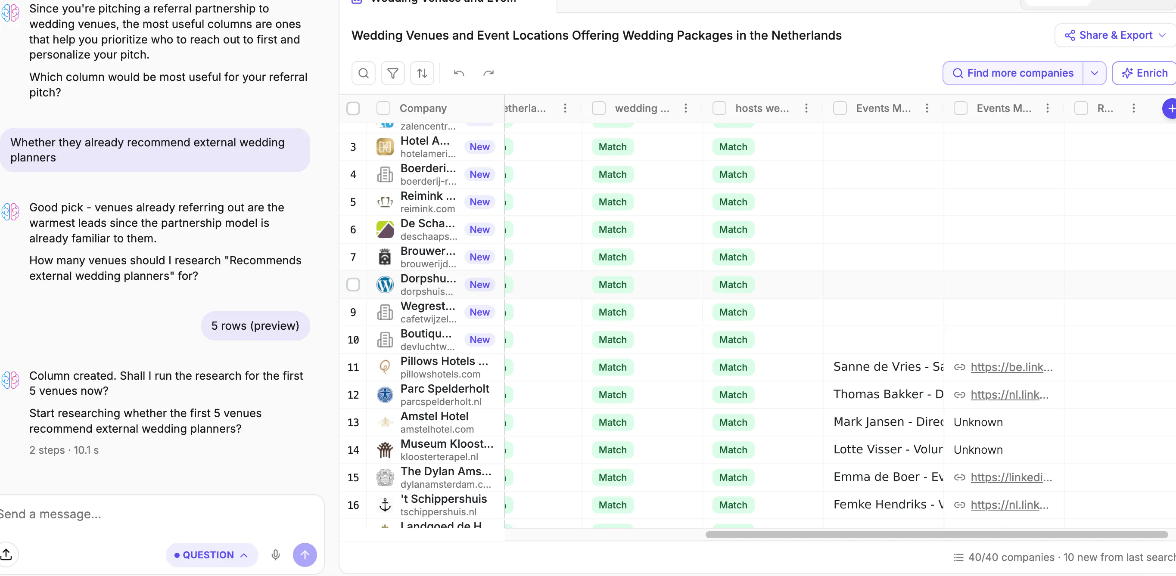Toggle the select-all rows checkbox
The image size is (1176, 576).
click(353, 108)
